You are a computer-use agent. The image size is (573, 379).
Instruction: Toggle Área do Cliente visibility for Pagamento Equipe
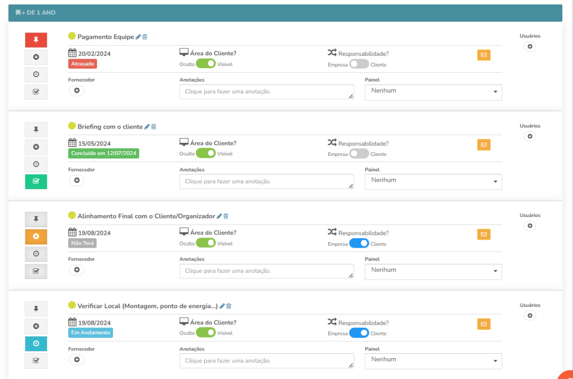click(x=205, y=64)
